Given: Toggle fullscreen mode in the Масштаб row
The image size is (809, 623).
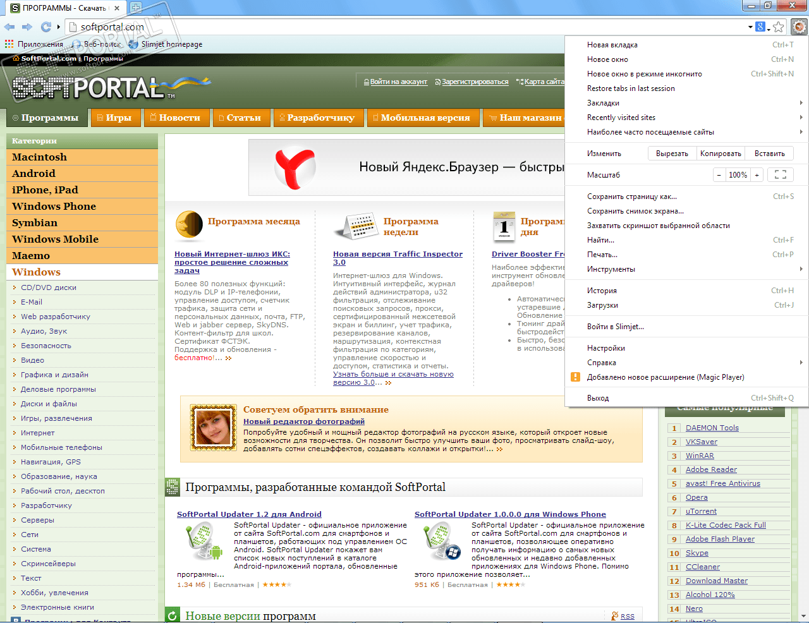Looking at the screenshot, I should tap(781, 175).
